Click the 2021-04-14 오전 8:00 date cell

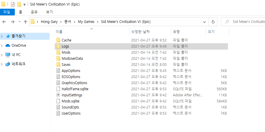click(149, 64)
